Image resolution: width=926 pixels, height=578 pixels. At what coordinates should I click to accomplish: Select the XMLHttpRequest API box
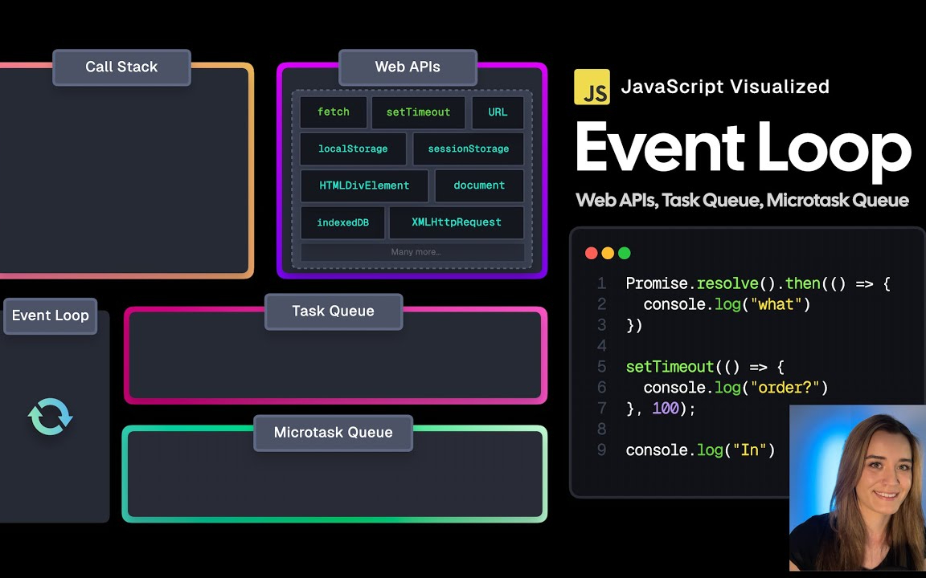click(x=456, y=222)
